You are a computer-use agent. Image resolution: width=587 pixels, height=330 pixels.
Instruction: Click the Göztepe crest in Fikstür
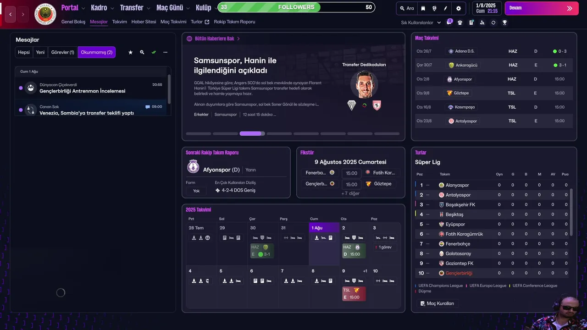click(368, 184)
